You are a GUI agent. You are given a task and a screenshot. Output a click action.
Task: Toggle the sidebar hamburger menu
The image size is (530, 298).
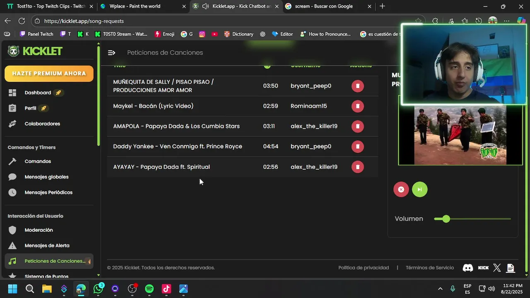click(111, 53)
